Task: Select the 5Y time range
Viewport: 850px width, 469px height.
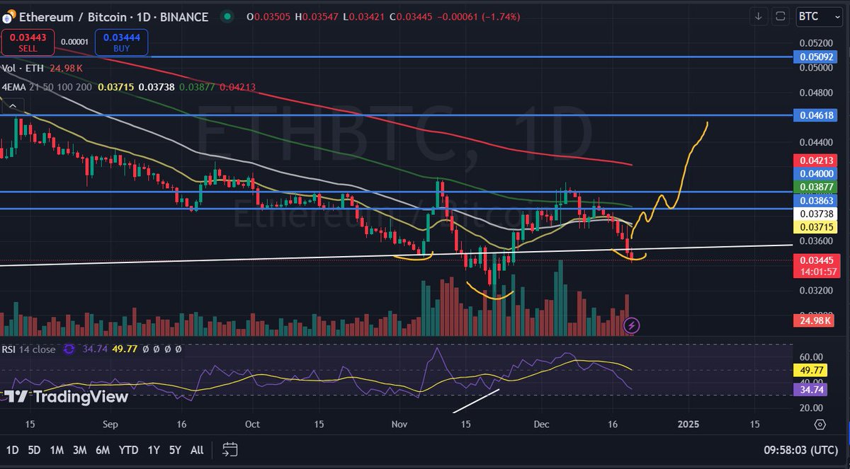Action: pyautogui.click(x=174, y=449)
